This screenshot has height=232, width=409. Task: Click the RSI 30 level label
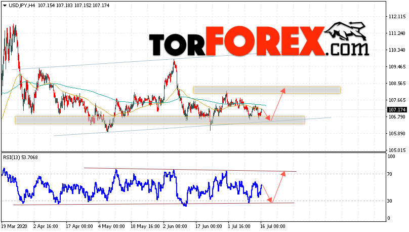coord(390,201)
